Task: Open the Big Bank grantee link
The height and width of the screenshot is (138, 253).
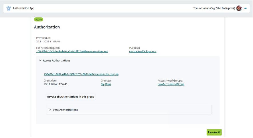Action: 106,84
